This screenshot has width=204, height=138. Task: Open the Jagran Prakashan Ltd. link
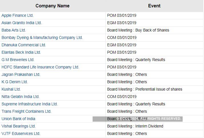point(21,74)
